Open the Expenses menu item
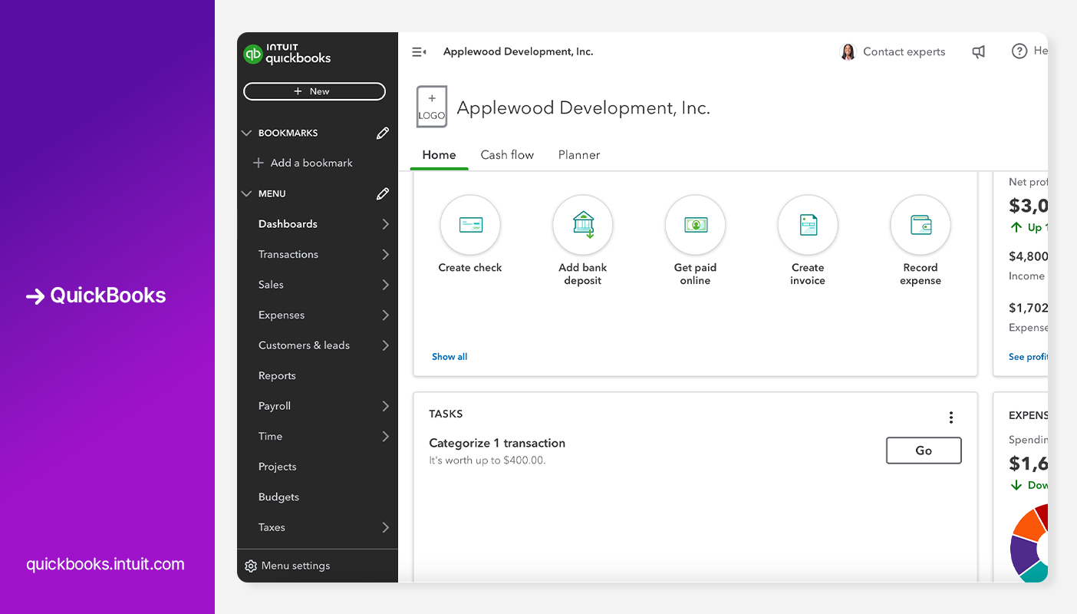1077x614 pixels. point(282,315)
